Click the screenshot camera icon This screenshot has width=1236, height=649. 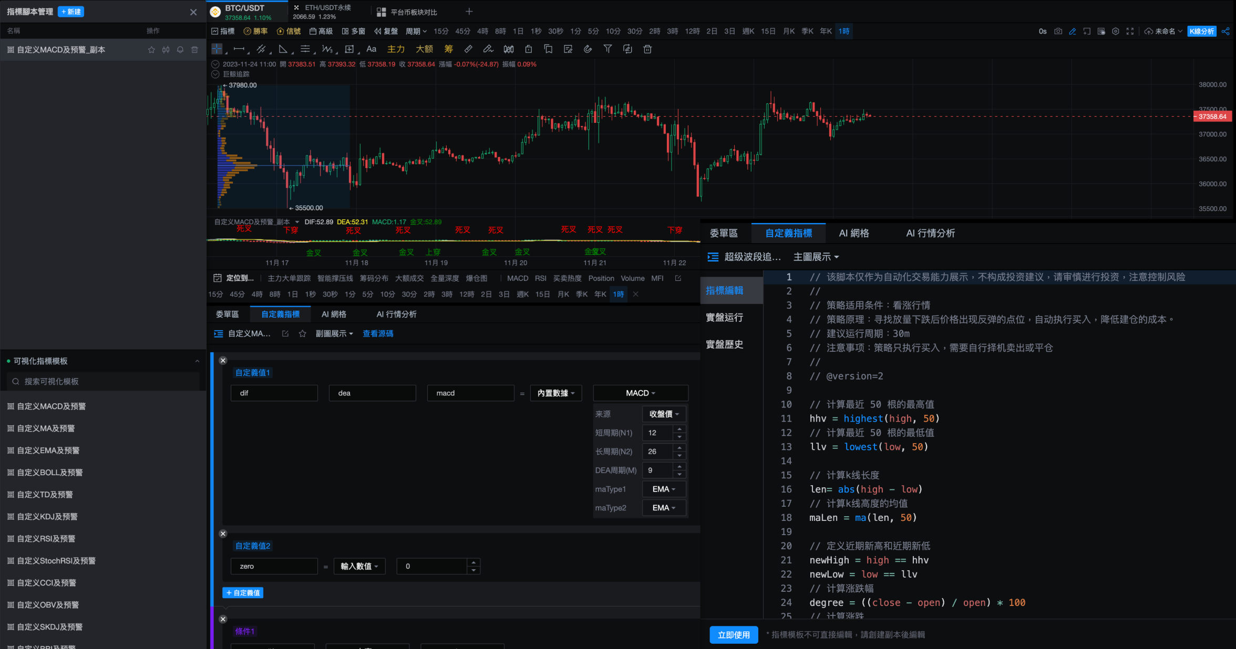point(1058,32)
